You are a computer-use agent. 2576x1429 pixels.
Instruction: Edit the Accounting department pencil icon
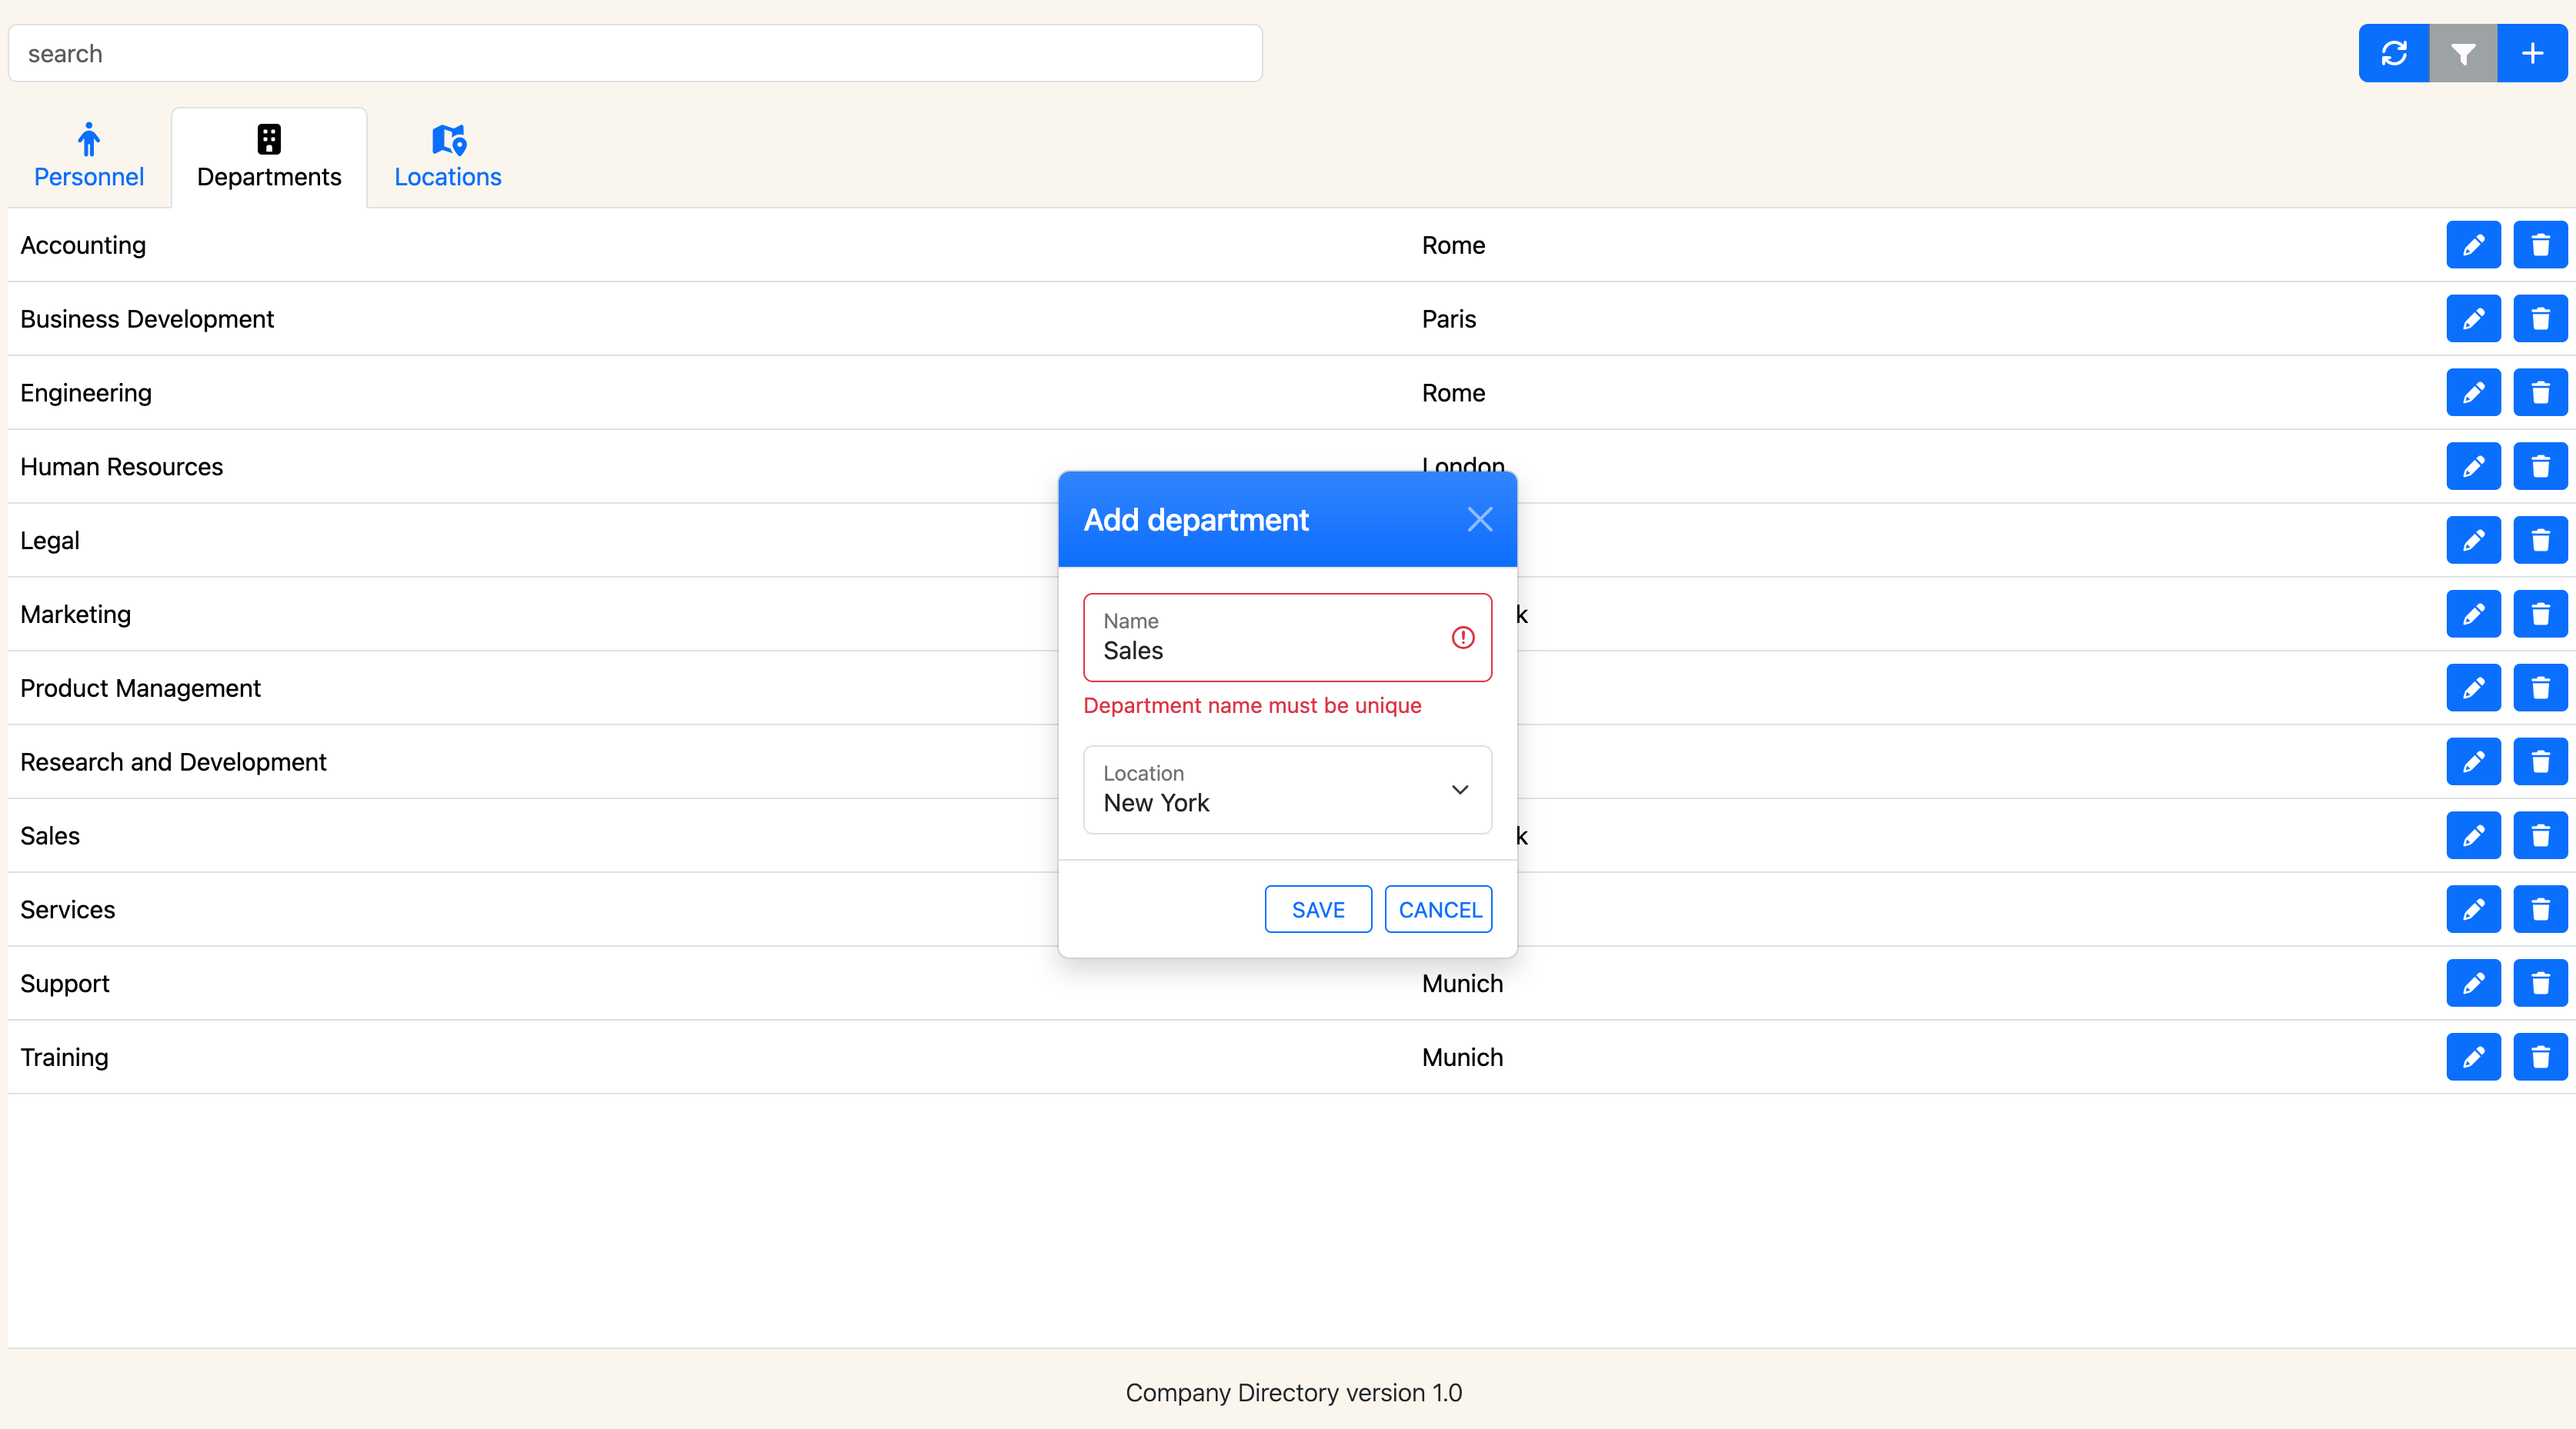coord(2473,246)
